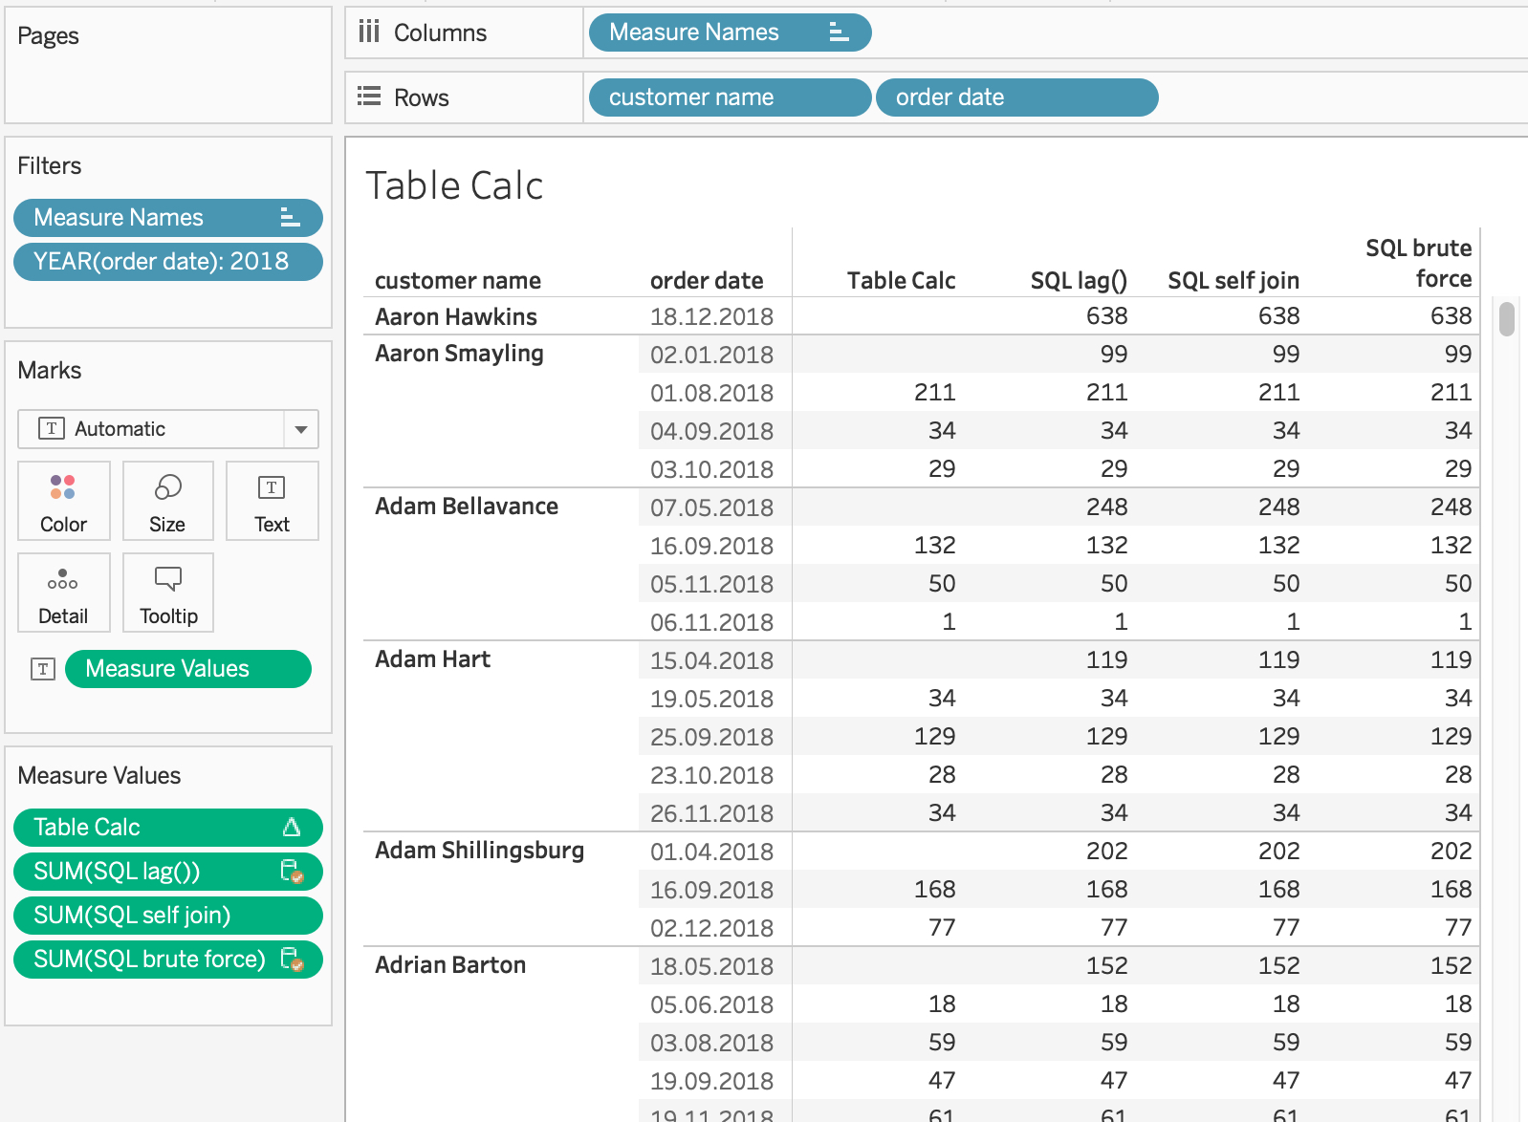Select the Measure Names pill in Columns

[x=730, y=32]
